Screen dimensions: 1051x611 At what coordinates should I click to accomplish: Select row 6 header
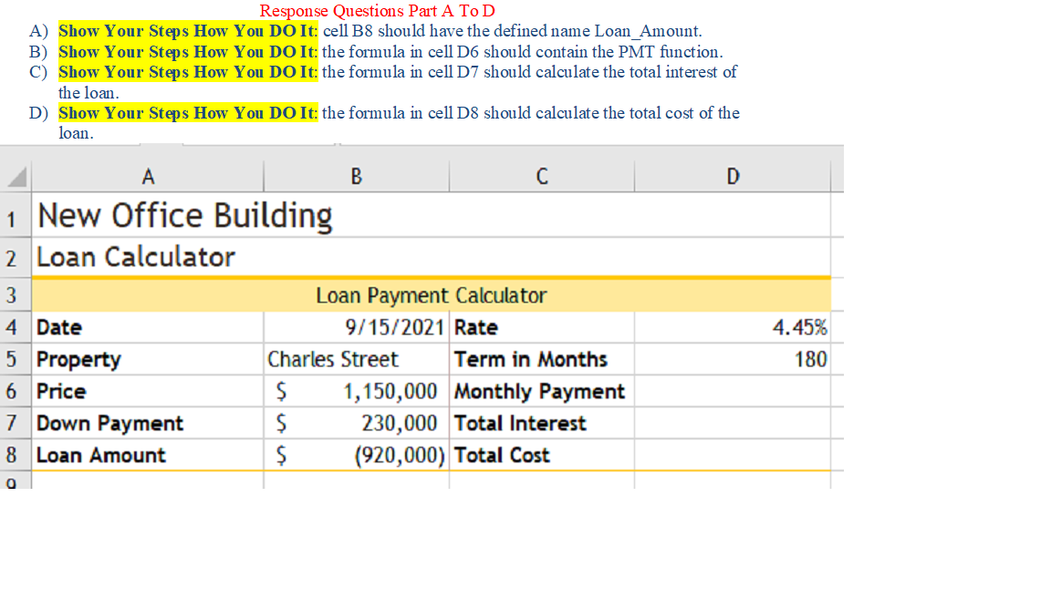tap(16, 391)
